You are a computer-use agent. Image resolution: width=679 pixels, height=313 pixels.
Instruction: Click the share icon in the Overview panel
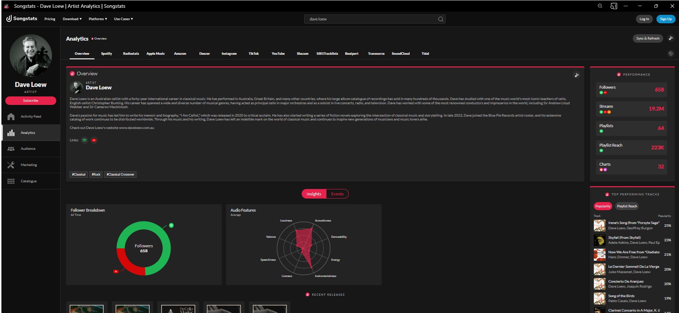point(576,75)
